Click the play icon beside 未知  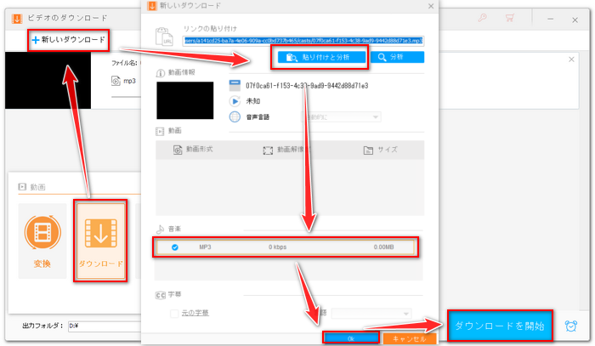[235, 101]
